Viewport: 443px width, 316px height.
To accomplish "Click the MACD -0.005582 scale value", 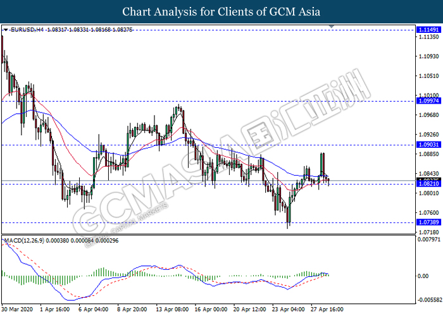I will tap(428, 300).
